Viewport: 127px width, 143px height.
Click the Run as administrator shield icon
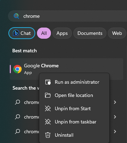48,82
